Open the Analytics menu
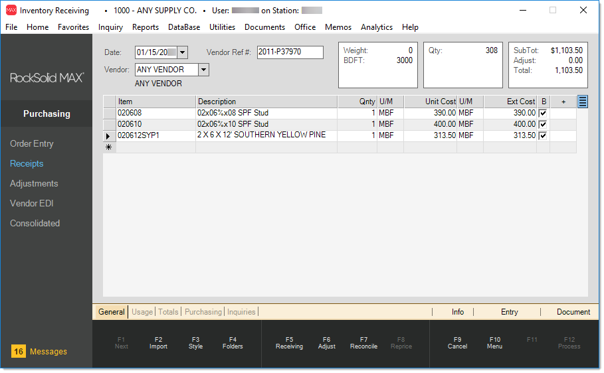604x373 pixels. (x=376, y=27)
